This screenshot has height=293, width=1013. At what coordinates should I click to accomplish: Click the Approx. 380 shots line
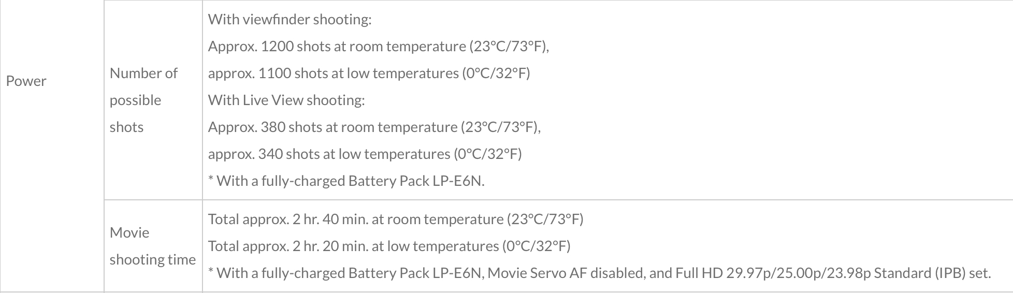point(374,127)
